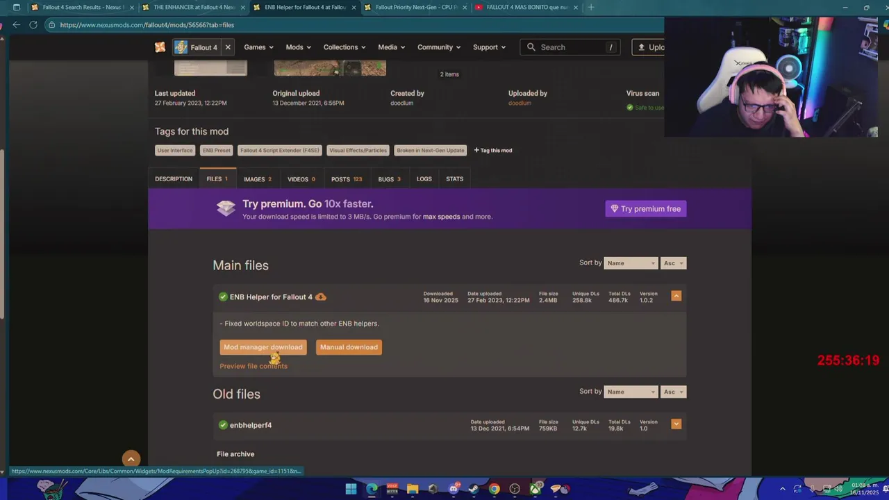Open File Explorer from taskbar

tap(413, 489)
